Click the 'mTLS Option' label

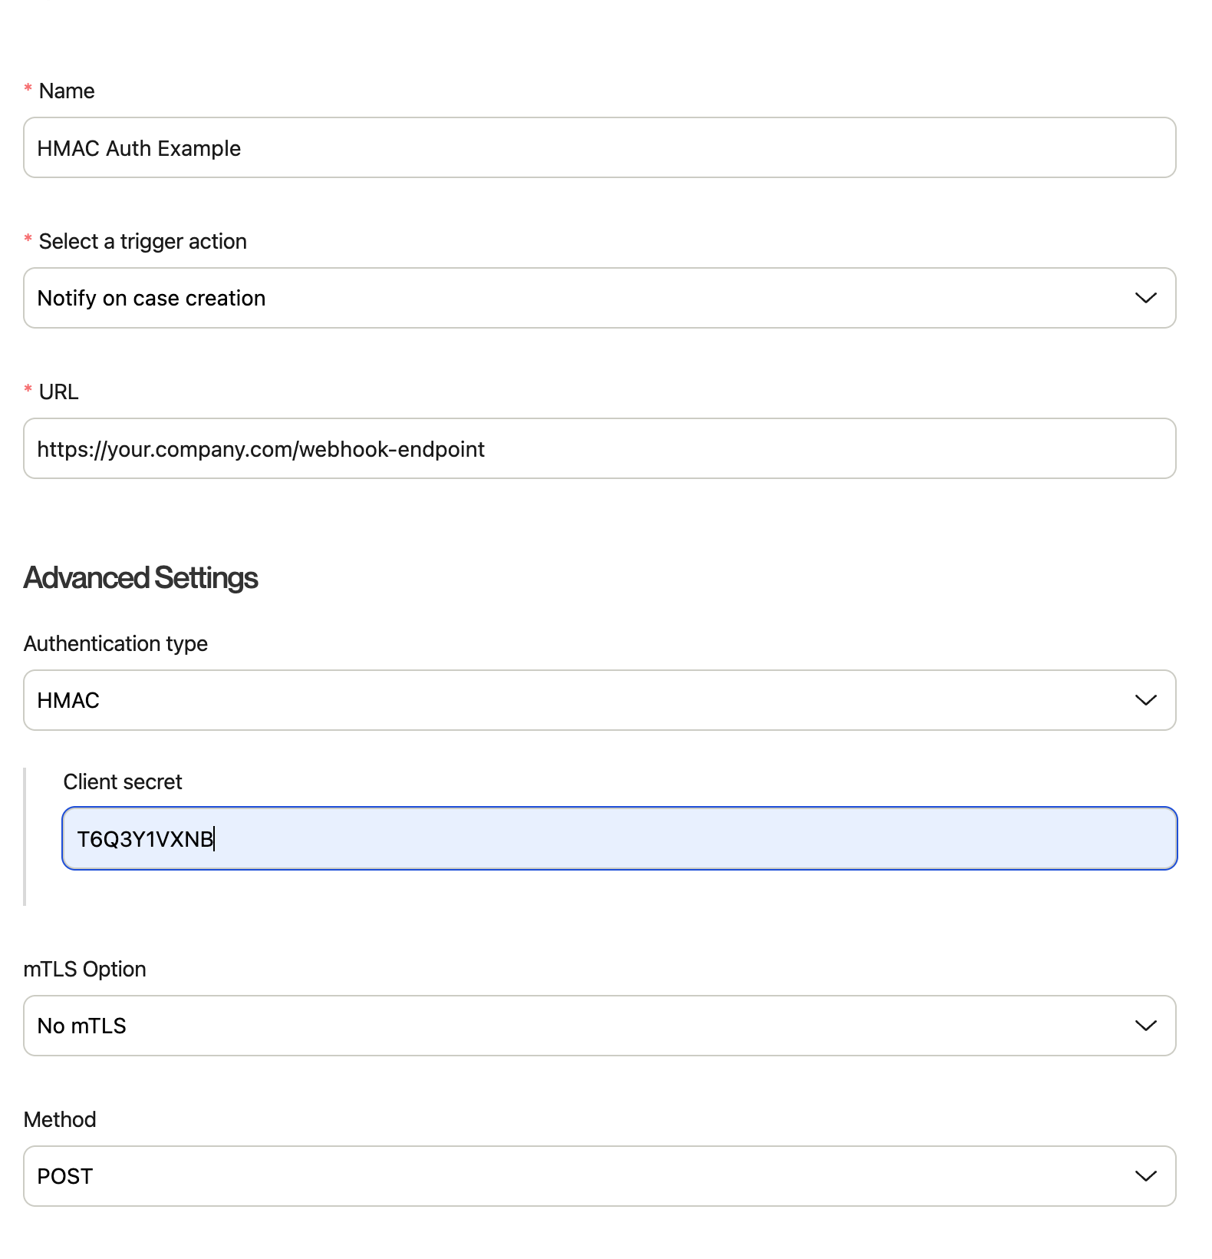(x=84, y=969)
